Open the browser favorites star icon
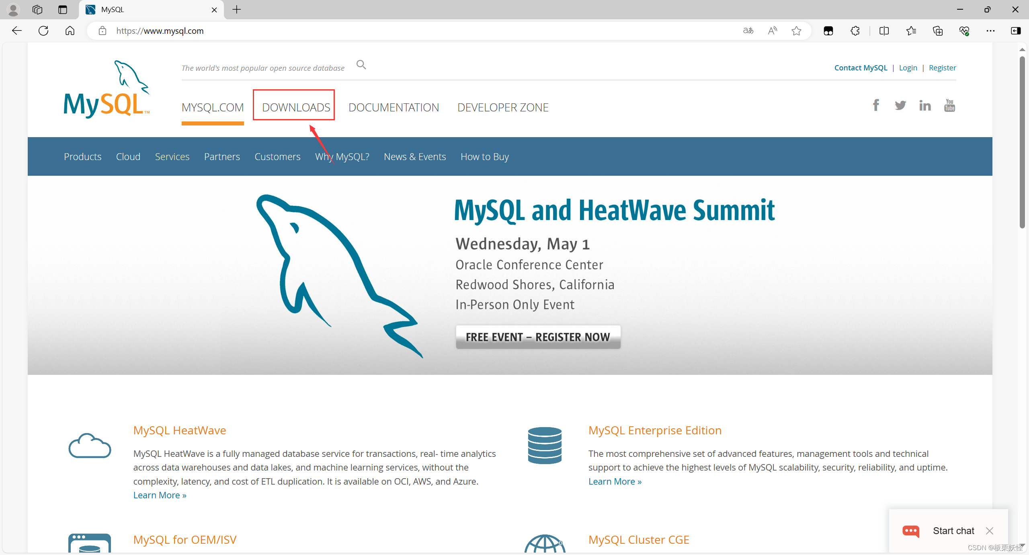The image size is (1029, 555). (796, 31)
